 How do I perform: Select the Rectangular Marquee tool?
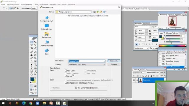pyautogui.click(x=32, y=42)
